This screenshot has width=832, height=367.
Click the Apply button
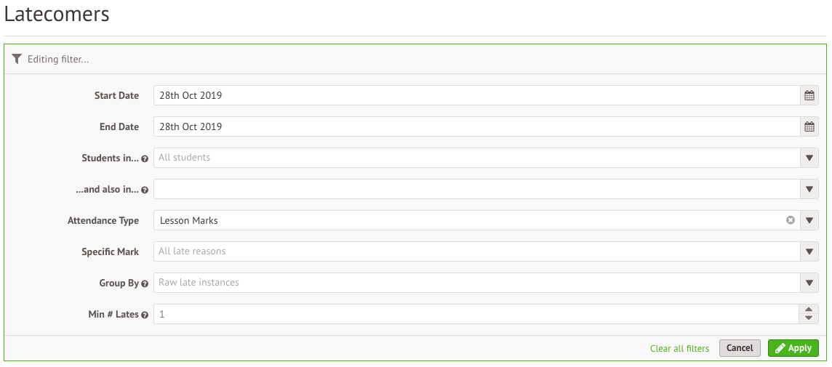coord(793,348)
